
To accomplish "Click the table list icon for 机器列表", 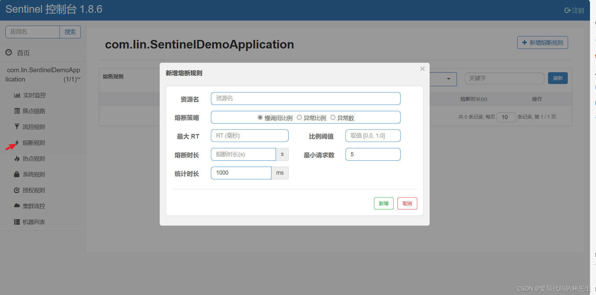I will point(17,222).
